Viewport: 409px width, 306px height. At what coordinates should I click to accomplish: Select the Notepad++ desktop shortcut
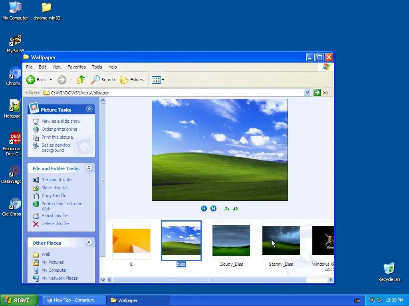[12, 109]
